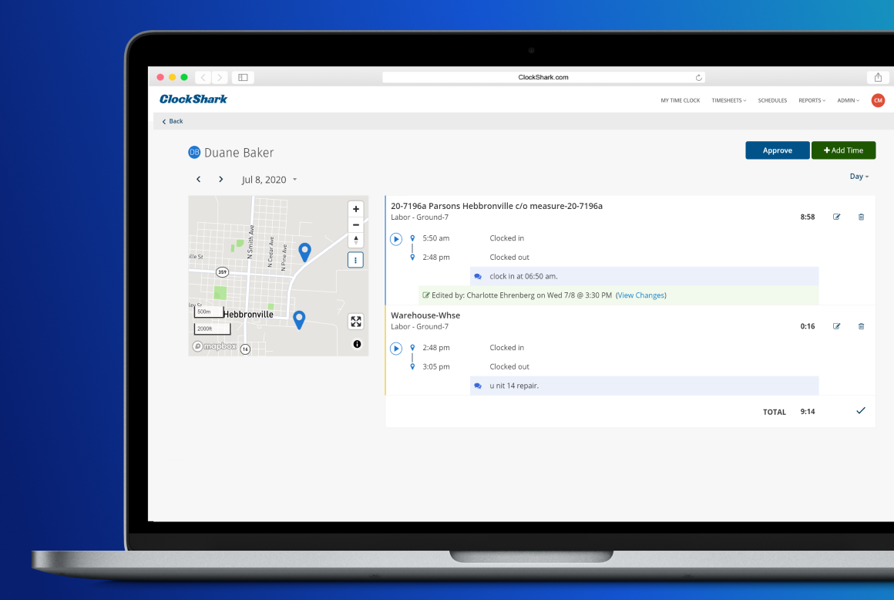Toggle the browser sidebar button
The height and width of the screenshot is (600, 894).
[243, 77]
